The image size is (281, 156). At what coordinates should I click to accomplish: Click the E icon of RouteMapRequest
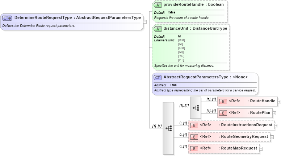[194, 149]
